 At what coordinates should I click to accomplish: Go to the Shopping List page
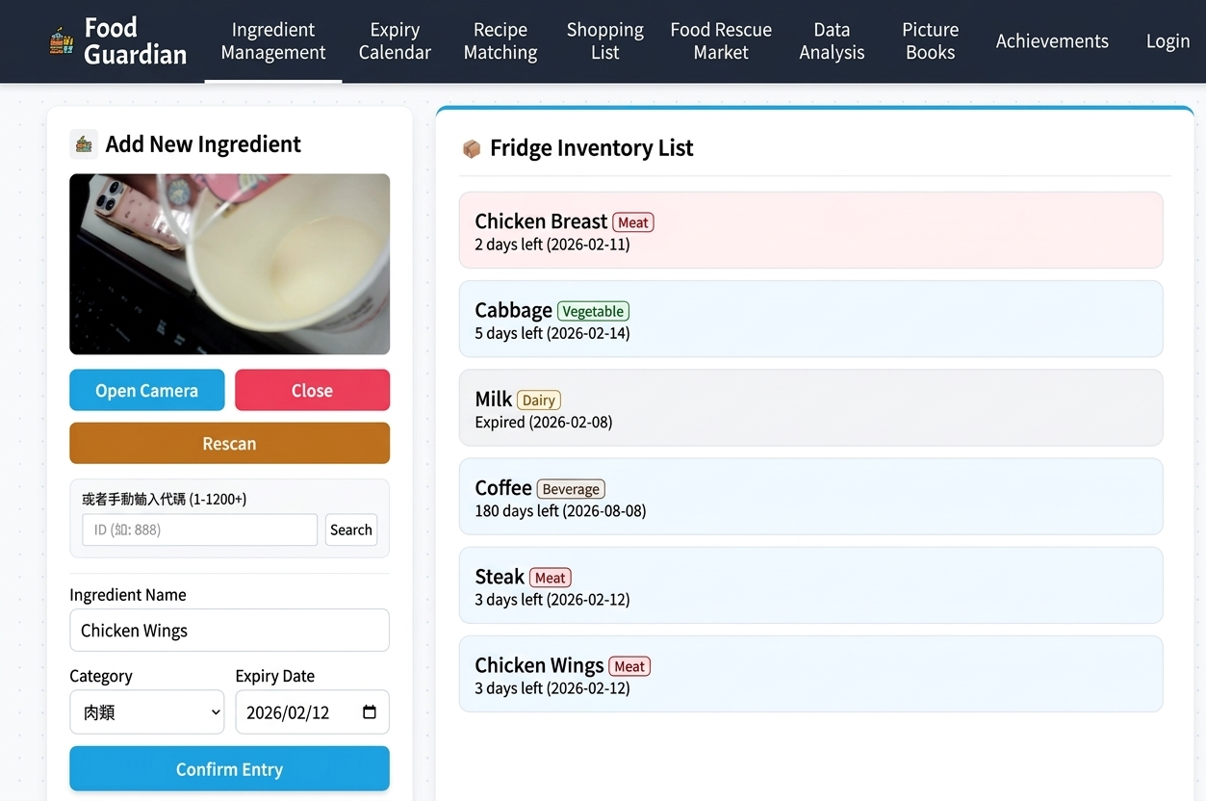604,41
